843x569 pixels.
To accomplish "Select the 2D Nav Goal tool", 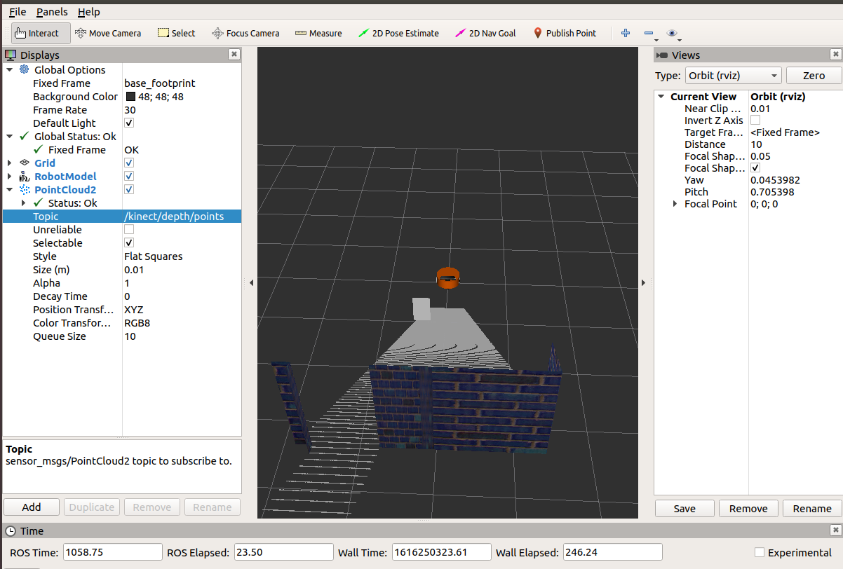I will (485, 32).
